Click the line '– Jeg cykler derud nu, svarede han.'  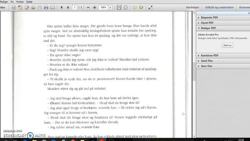point(74,127)
